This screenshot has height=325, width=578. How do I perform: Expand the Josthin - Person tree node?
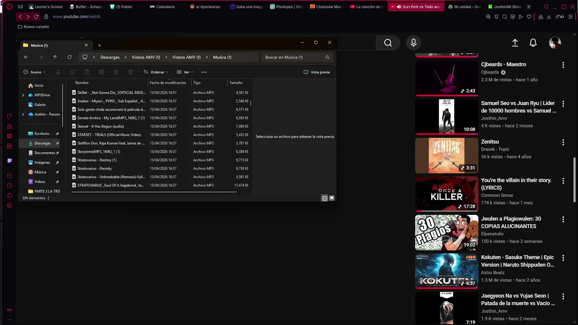tap(23, 115)
